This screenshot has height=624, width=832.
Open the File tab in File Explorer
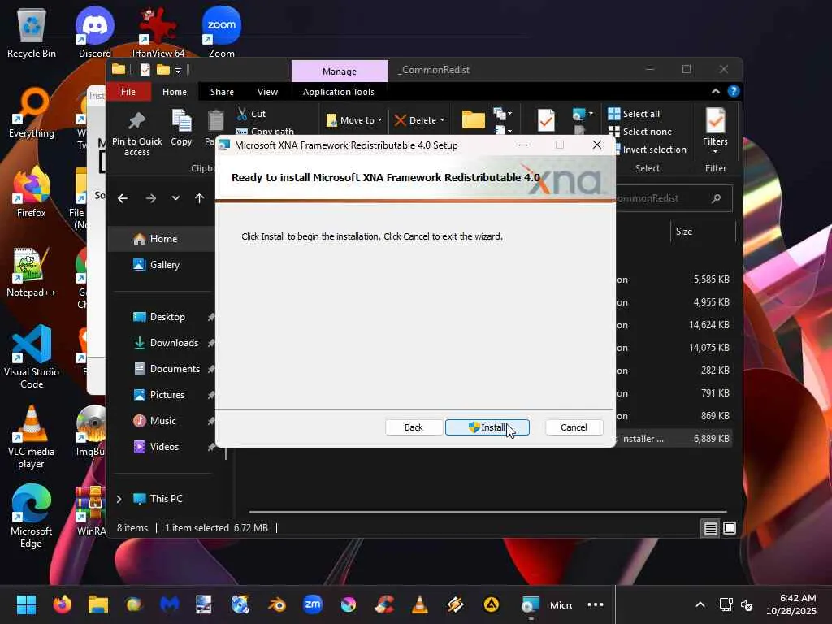(128, 92)
